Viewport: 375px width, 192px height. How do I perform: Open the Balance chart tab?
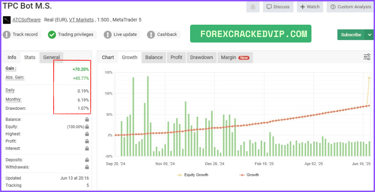tap(154, 58)
